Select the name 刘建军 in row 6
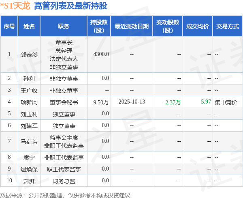The image size is (243, 199). (29, 126)
